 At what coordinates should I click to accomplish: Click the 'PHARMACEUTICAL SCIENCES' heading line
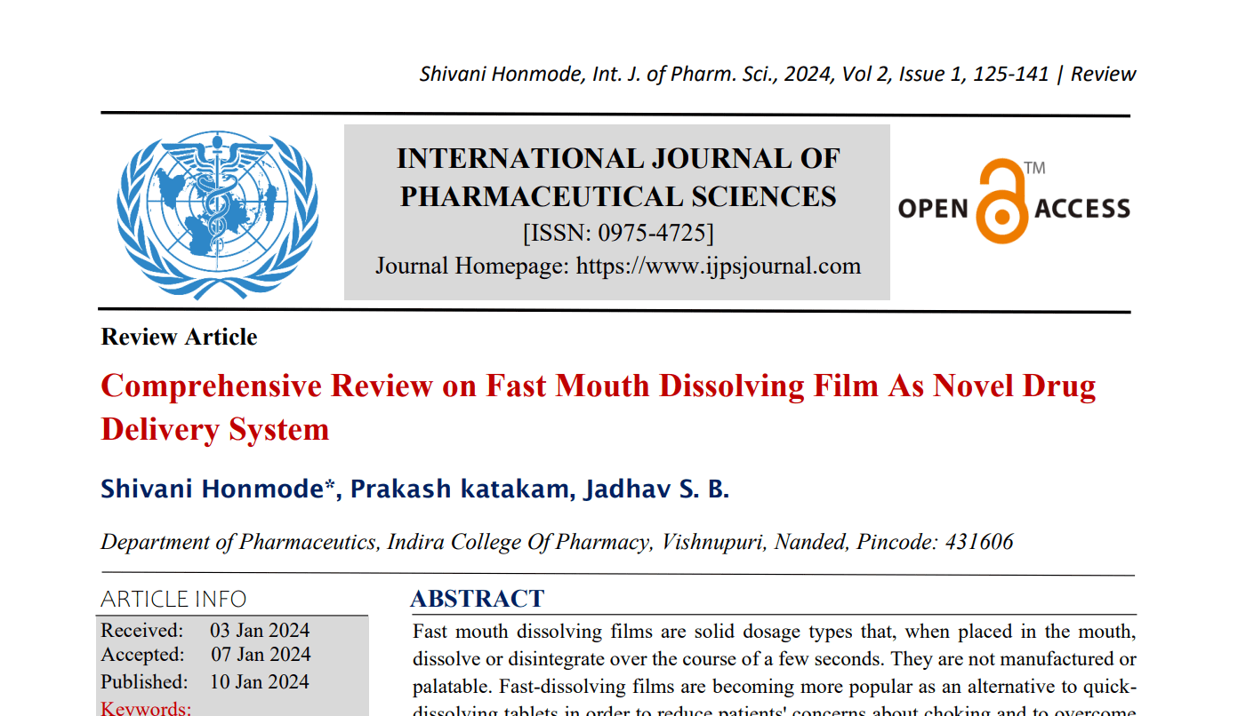pos(618,196)
